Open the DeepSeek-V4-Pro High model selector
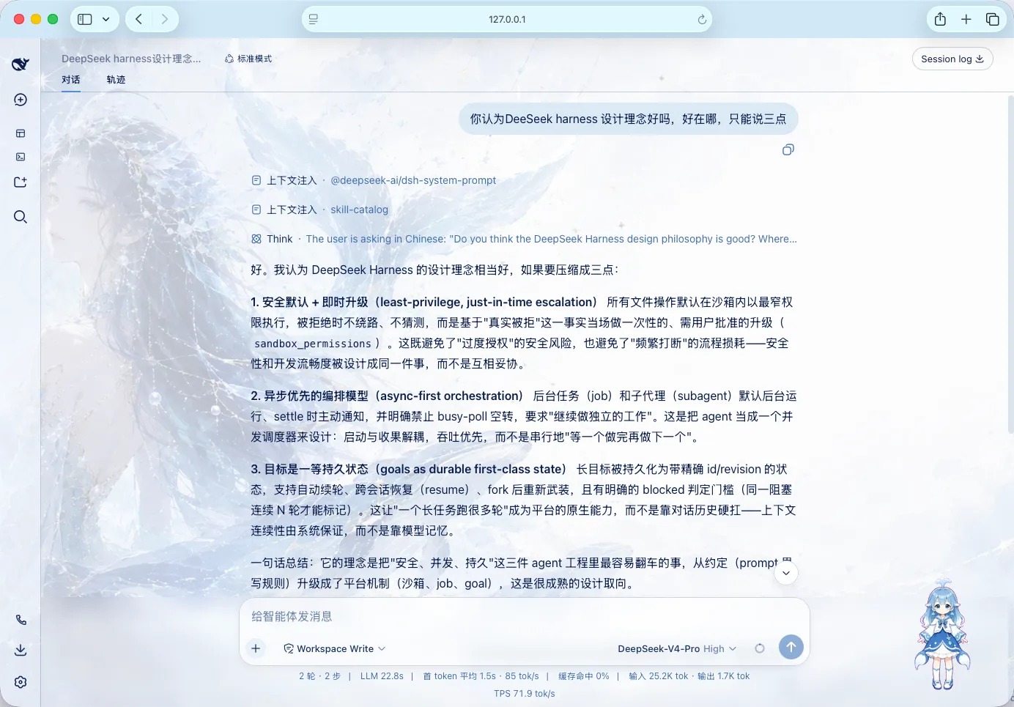 [x=677, y=648]
